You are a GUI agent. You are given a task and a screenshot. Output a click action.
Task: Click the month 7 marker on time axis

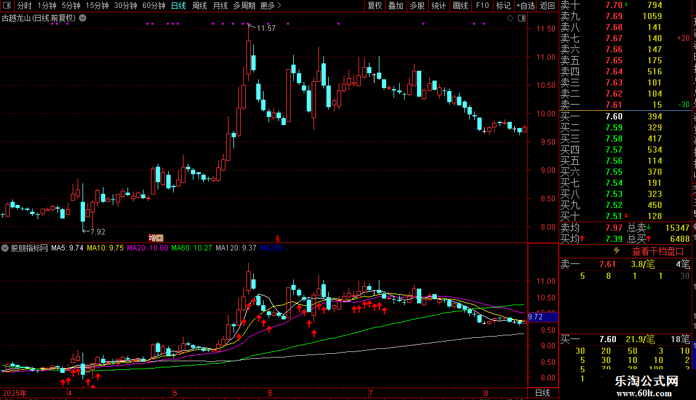(371, 393)
